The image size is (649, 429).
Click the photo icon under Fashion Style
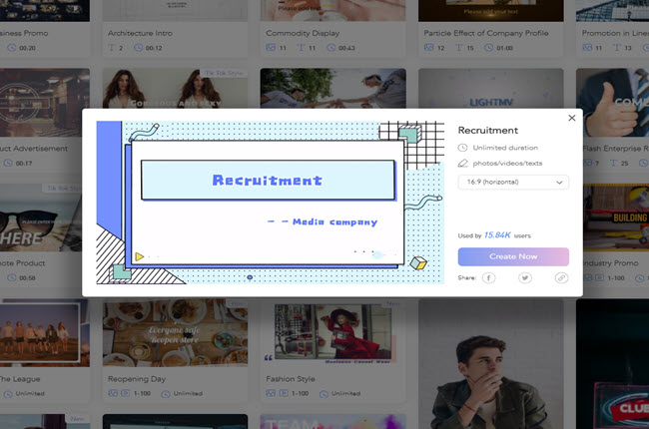[x=271, y=393]
